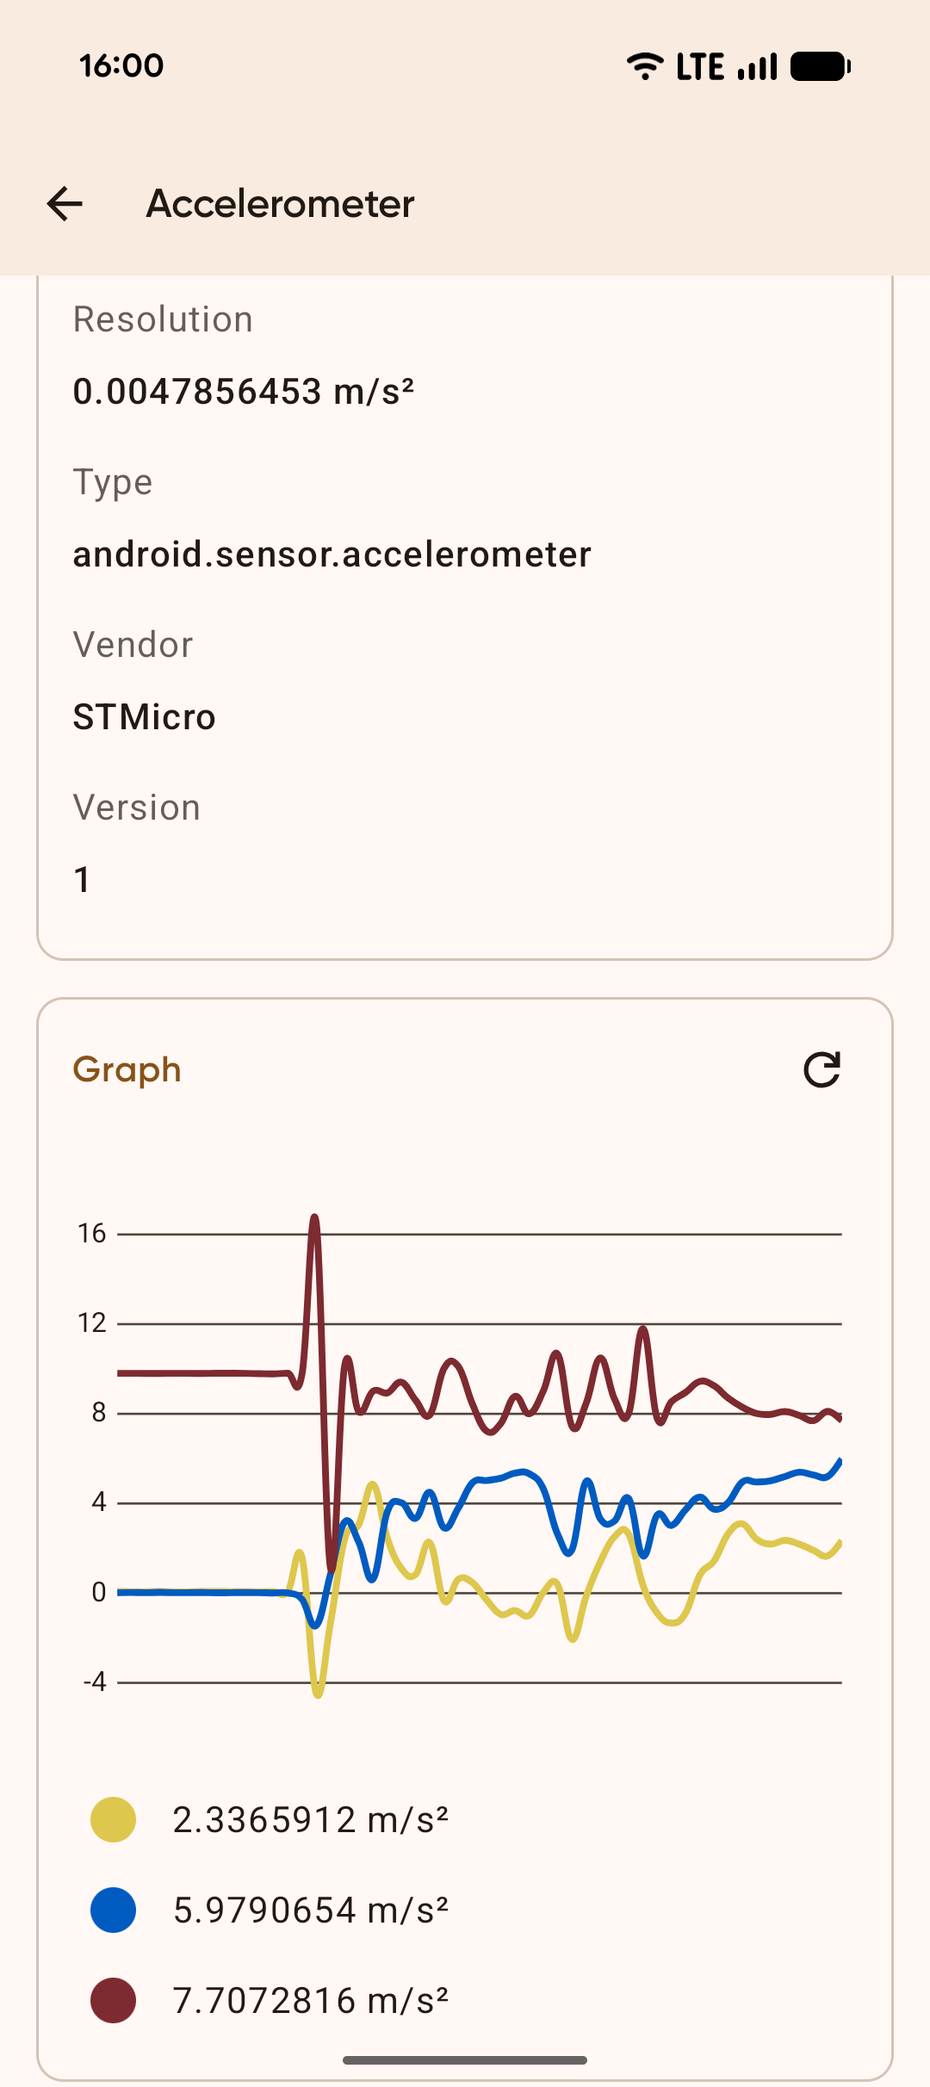The image size is (930, 2087).
Task: Tap the back arrow icon
Action: [x=65, y=204]
